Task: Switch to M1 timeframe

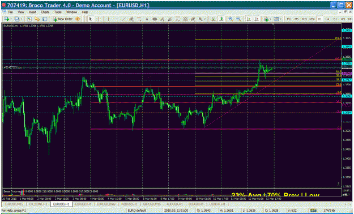Action: [289, 19]
